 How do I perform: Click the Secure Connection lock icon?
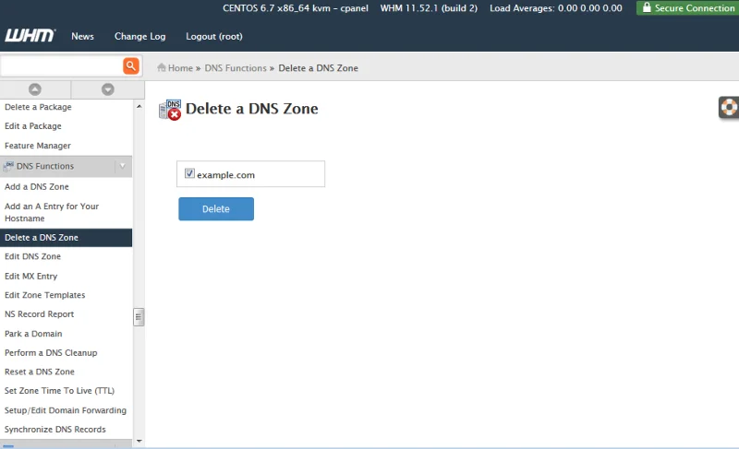(x=647, y=7)
